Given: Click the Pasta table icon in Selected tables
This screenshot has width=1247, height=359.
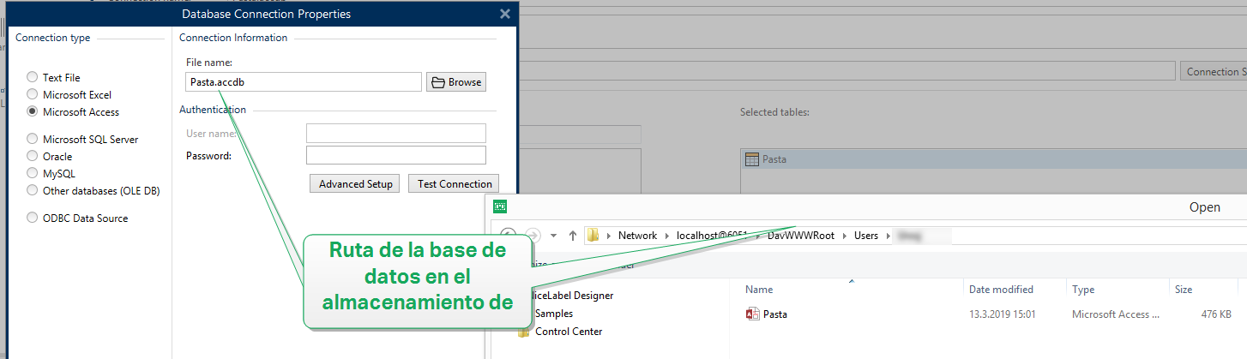Looking at the screenshot, I should point(751,159).
